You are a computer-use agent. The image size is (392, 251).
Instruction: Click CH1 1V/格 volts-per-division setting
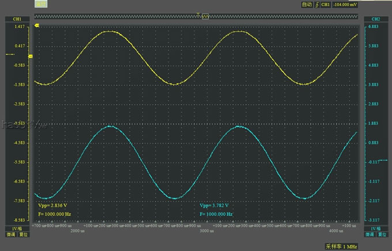[13, 229]
